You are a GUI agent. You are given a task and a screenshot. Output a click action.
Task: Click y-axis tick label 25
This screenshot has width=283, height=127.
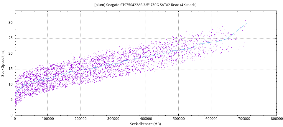pyautogui.click(x=10, y=38)
